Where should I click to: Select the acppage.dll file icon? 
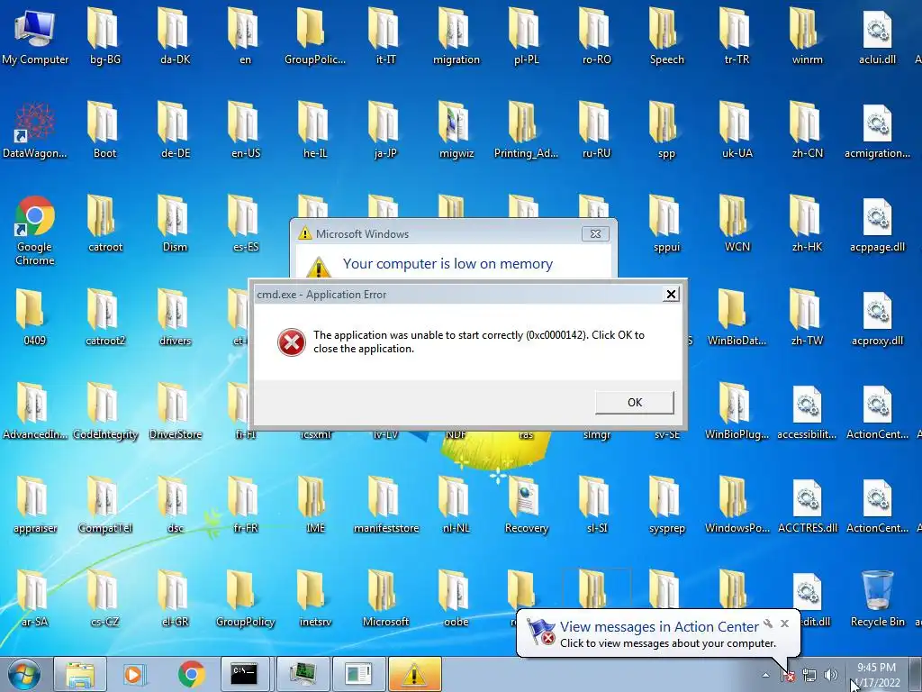pyautogui.click(x=877, y=224)
